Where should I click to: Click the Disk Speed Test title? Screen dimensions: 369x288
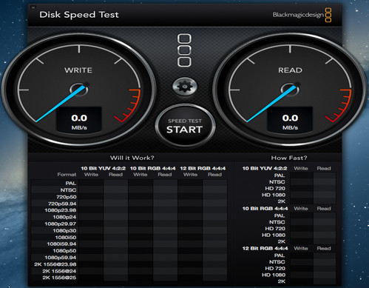(x=79, y=15)
